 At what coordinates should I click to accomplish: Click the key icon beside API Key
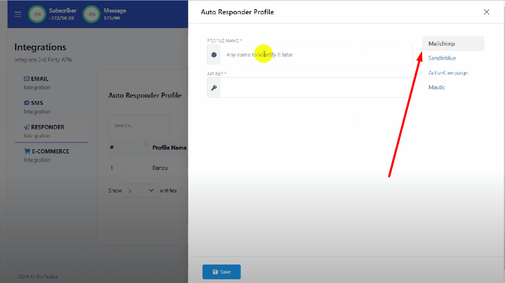(214, 88)
